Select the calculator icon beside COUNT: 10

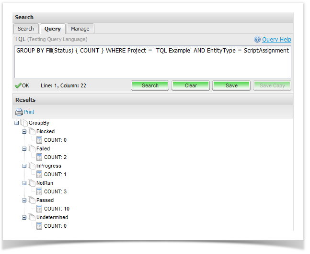click(x=40, y=209)
